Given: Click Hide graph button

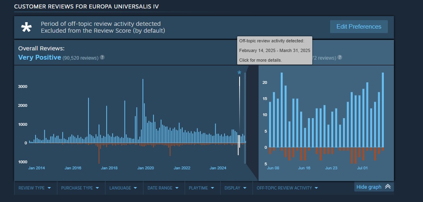Looking at the screenshot, I should 374,187.
